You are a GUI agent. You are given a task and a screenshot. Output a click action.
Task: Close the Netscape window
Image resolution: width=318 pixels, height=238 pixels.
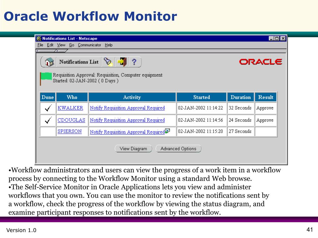[x=283, y=38]
